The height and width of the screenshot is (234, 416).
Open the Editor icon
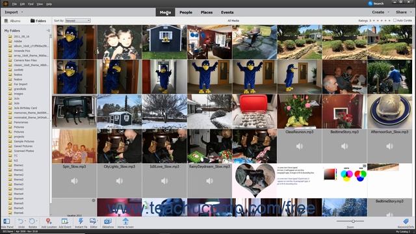click(93, 221)
